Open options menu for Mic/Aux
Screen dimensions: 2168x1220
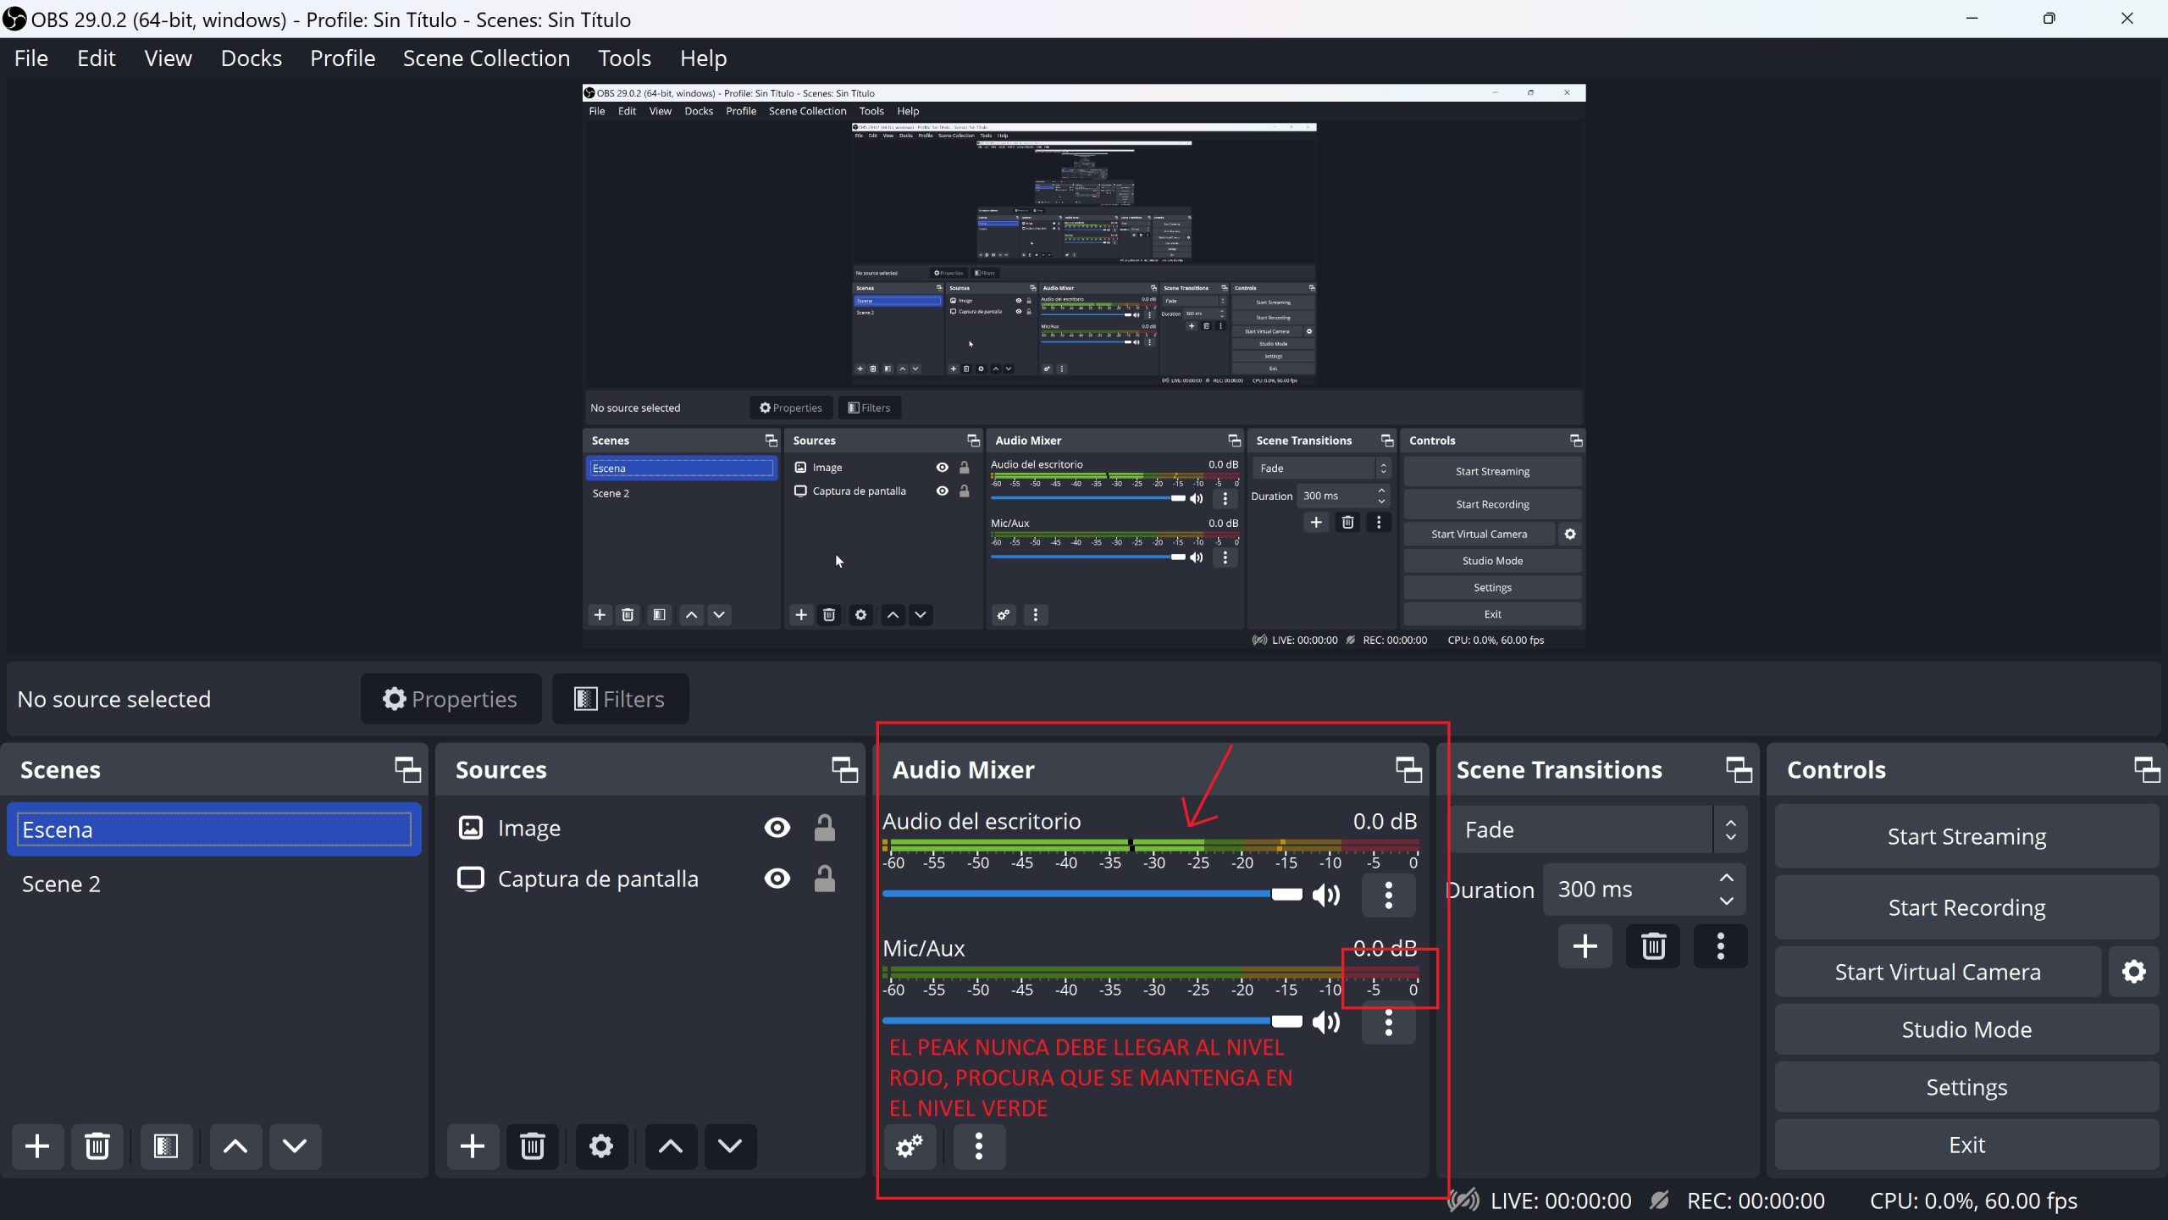click(1389, 1023)
